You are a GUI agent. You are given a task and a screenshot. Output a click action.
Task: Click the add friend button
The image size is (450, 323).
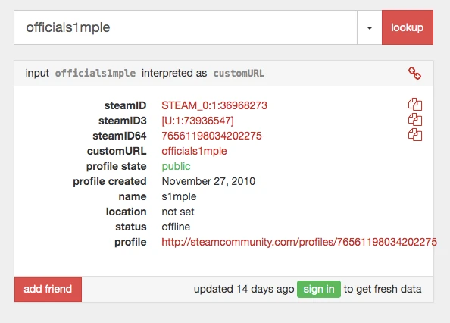[x=48, y=289]
